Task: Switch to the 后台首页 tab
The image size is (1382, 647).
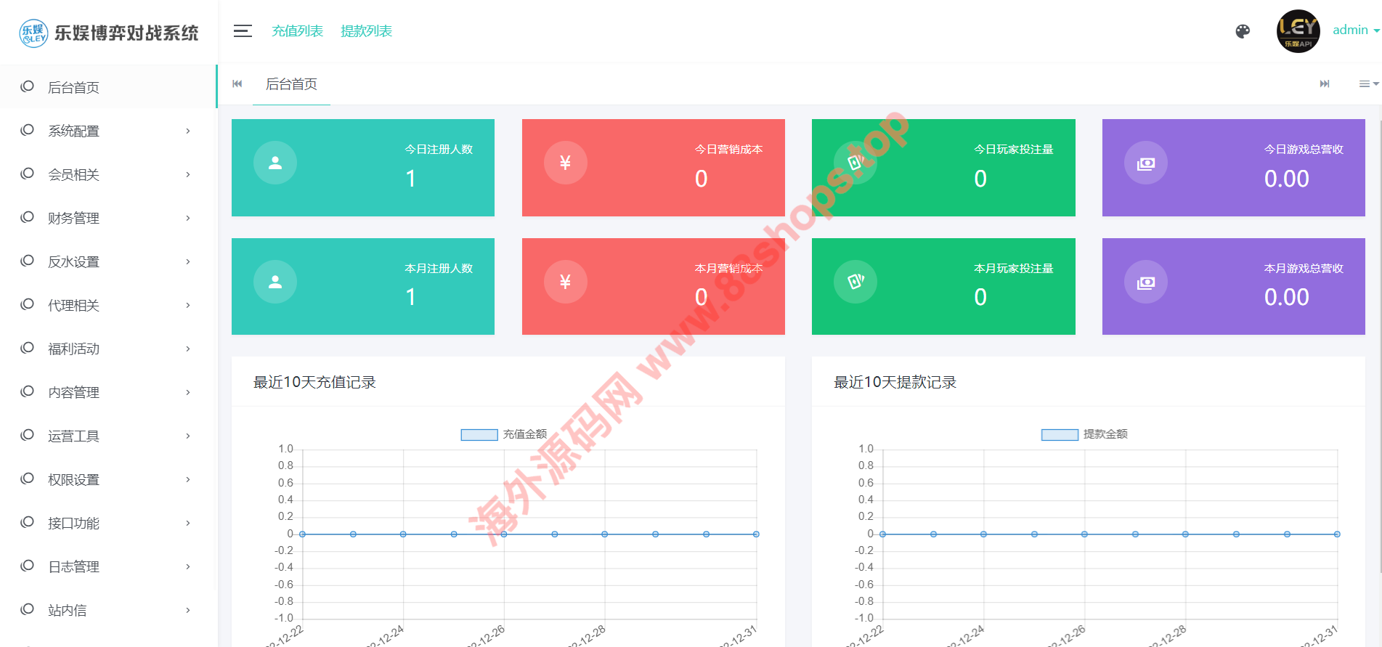Action: pyautogui.click(x=291, y=84)
